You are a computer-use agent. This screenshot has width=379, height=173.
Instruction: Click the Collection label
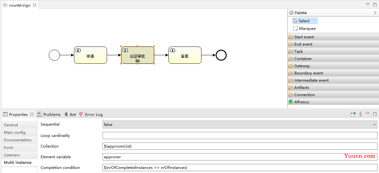[49, 146]
